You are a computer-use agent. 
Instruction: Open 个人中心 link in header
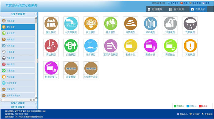(173, 3)
